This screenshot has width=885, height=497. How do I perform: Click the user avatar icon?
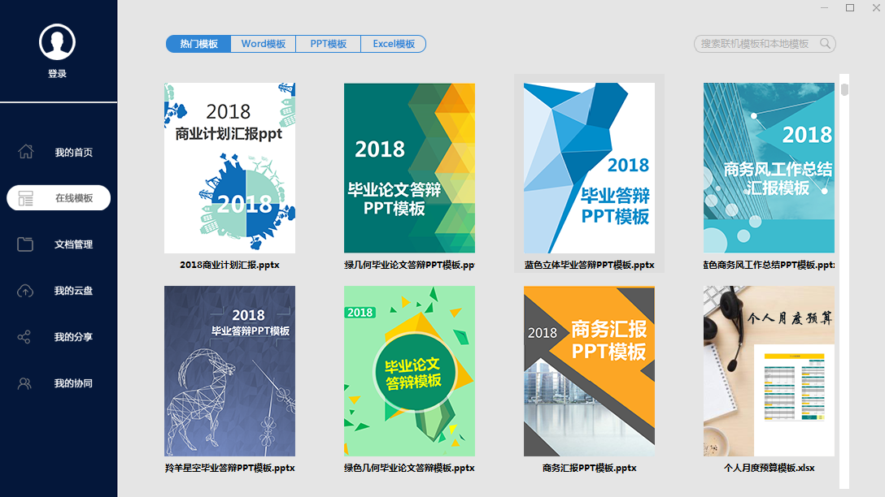57,41
